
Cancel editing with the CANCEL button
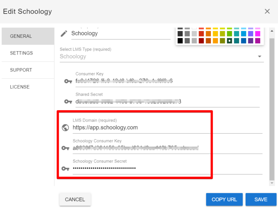coord(75,200)
